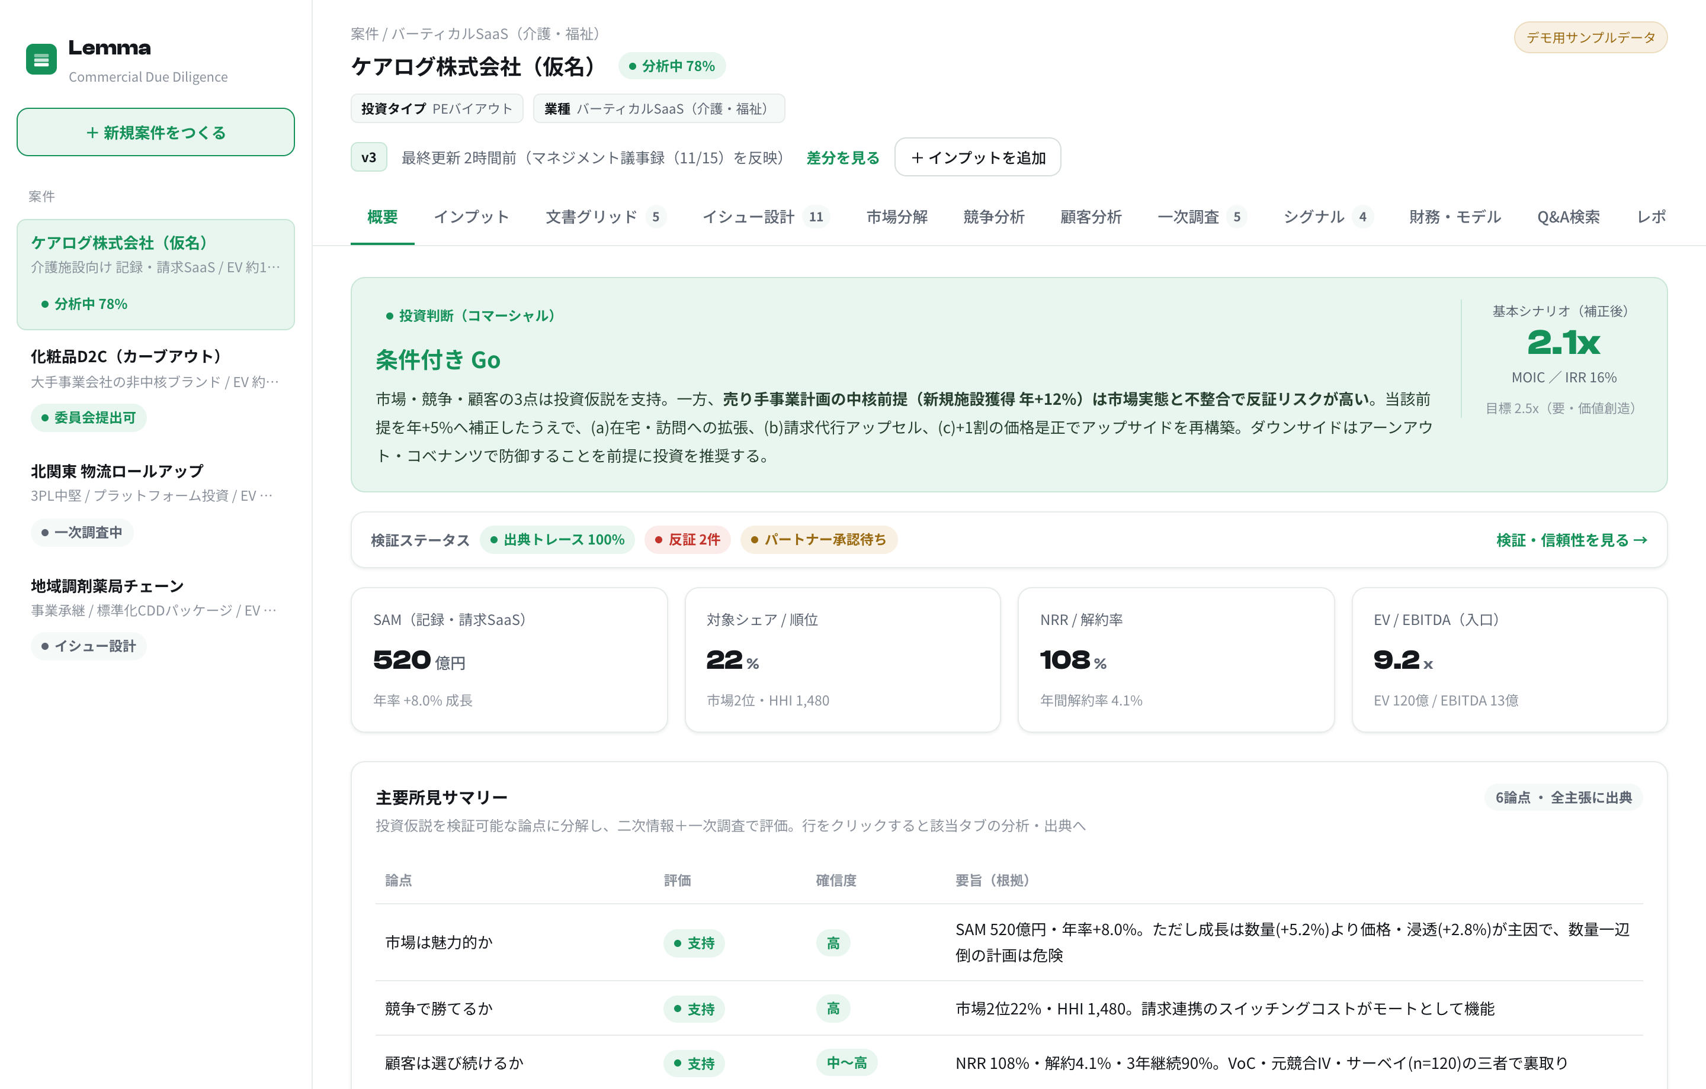Click the 委員会提出可 status badge
Viewport: 1706px width, 1089px height.
pos(89,418)
